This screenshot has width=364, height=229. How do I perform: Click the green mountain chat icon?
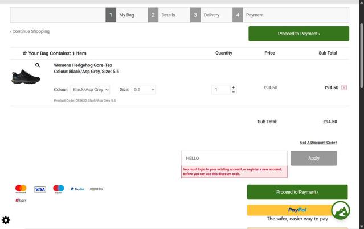pyautogui.click(x=340, y=210)
